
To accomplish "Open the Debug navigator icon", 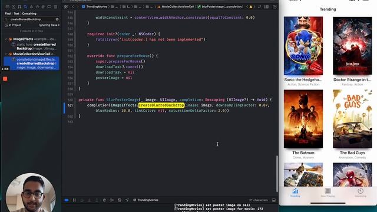I will click(43, 6).
